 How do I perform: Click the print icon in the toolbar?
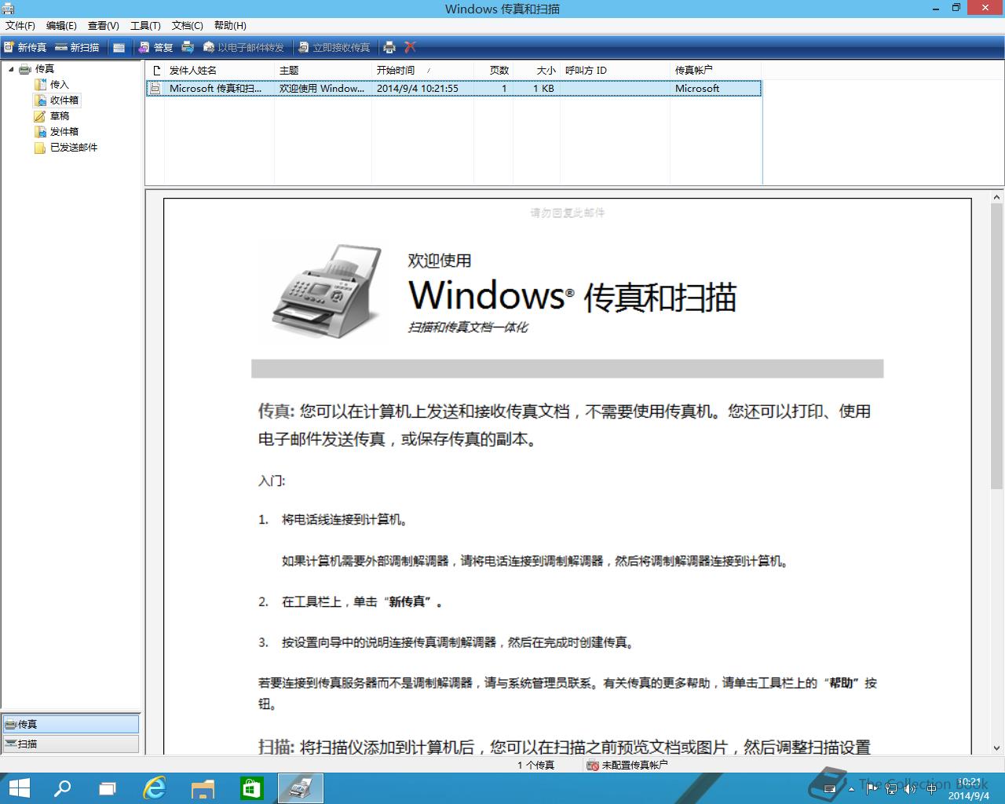[389, 47]
